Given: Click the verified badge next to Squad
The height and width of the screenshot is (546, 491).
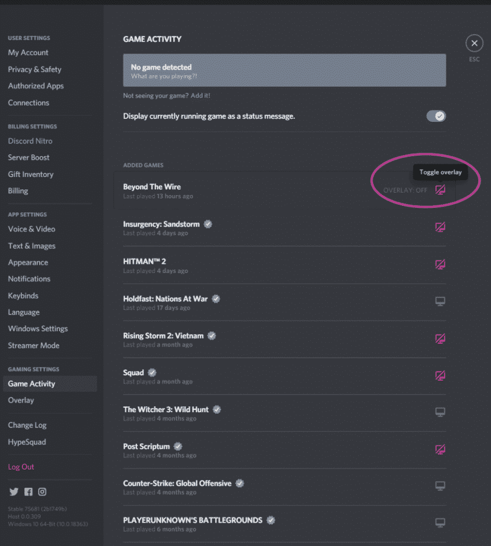Looking at the screenshot, I should [x=153, y=372].
